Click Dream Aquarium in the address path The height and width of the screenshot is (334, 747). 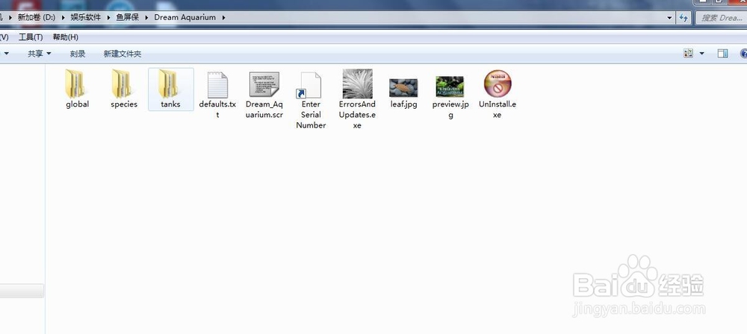point(185,17)
